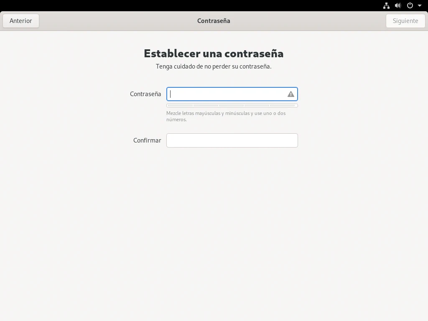Click the Contraseña title in header bar
Screen dimensions: 428x321
[214, 21]
